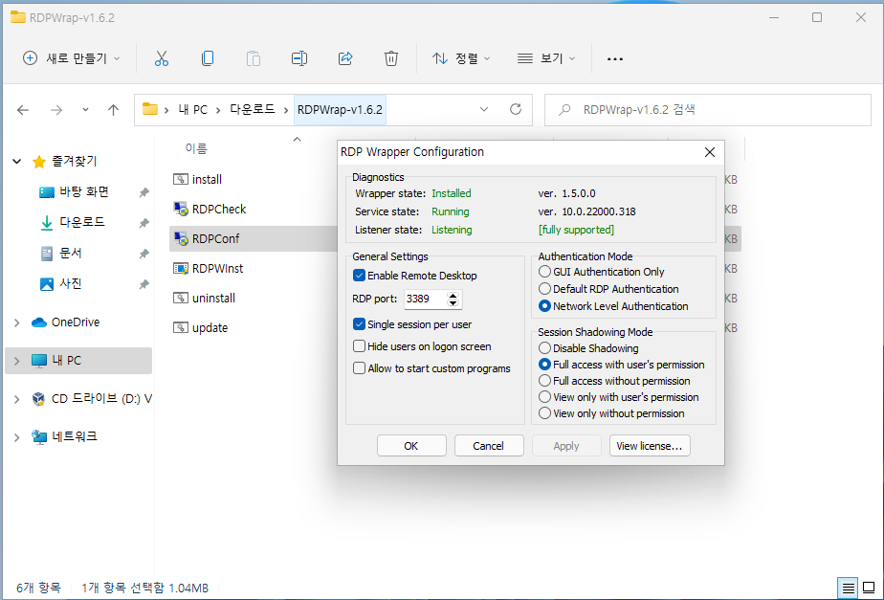Open the three-dot See more menu
This screenshot has width=884, height=600.
click(x=614, y=58)
